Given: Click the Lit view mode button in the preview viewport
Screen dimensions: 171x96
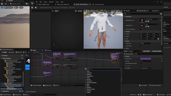Looking at the screenshot, I should click(x=89, y=11).
